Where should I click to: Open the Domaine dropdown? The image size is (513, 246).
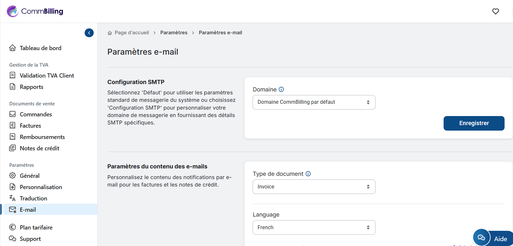pos(314,102)
